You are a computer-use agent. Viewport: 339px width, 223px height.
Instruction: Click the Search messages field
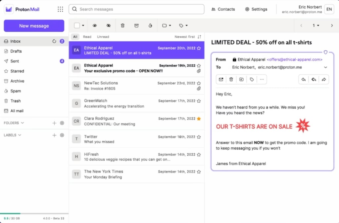(136, 9)
